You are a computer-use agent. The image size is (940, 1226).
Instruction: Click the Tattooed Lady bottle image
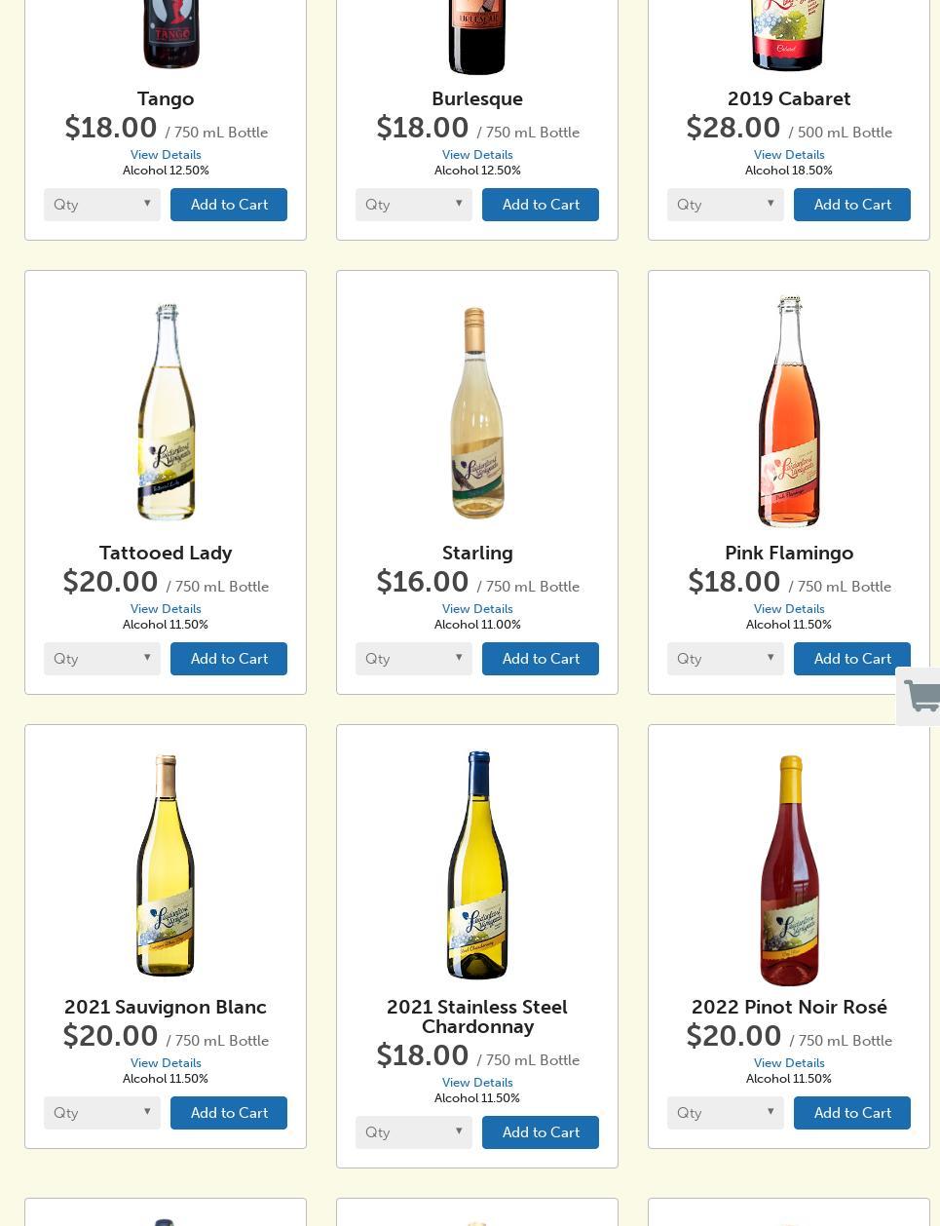pyautogui.click(x=167, y=412)
